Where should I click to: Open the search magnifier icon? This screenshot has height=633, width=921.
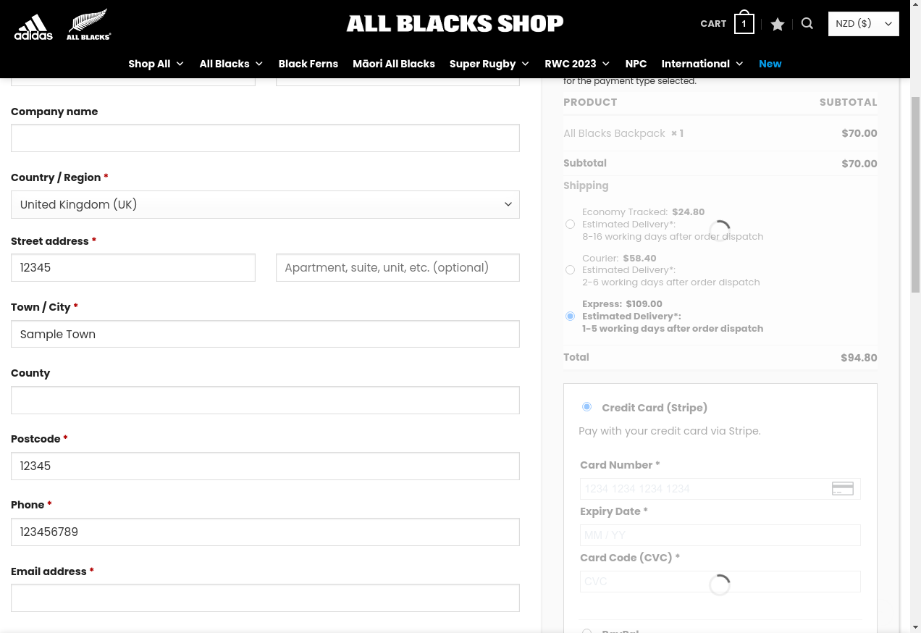(x=807, y=24)
